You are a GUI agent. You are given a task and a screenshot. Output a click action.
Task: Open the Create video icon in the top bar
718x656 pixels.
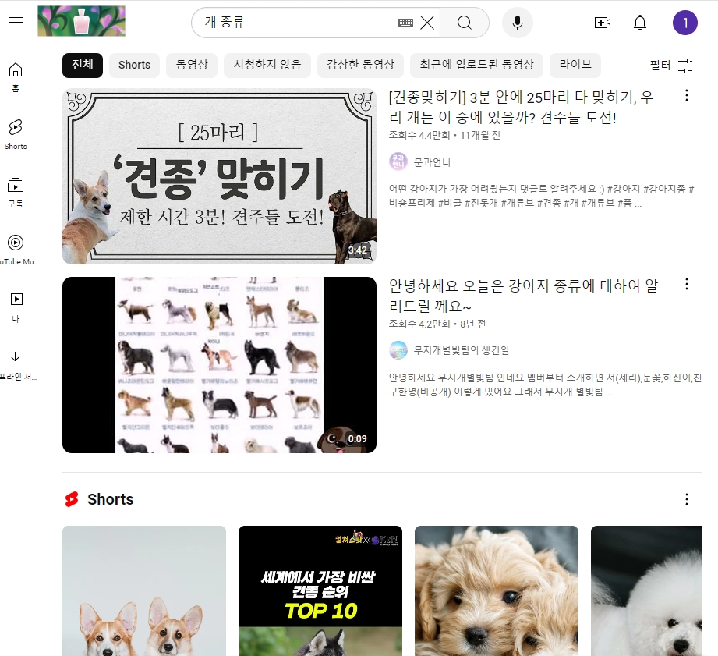[602, 23]
